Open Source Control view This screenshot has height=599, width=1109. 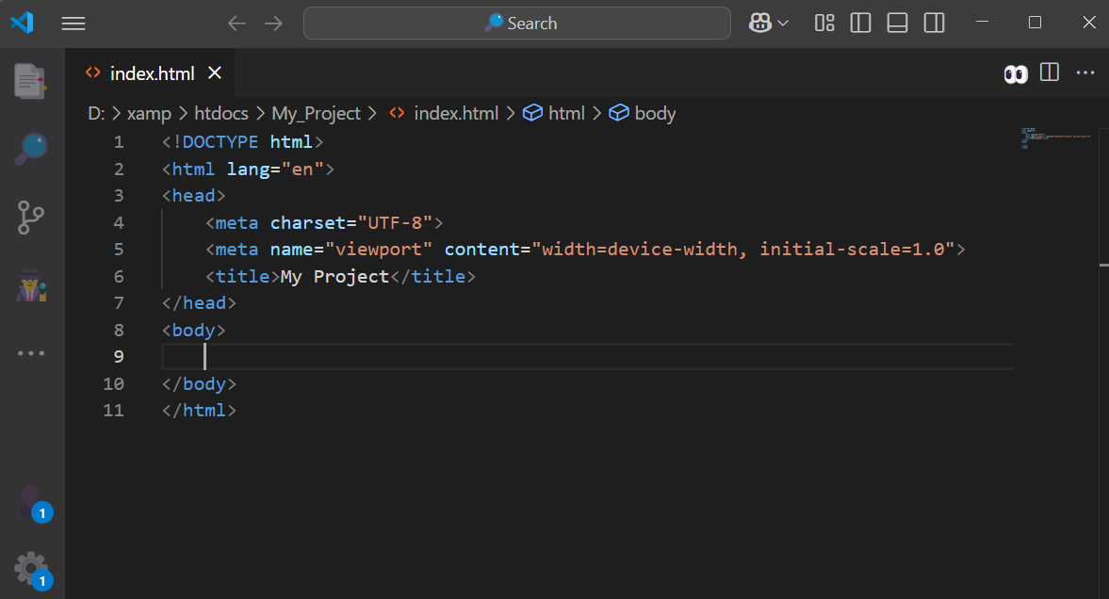pos(31,218)
